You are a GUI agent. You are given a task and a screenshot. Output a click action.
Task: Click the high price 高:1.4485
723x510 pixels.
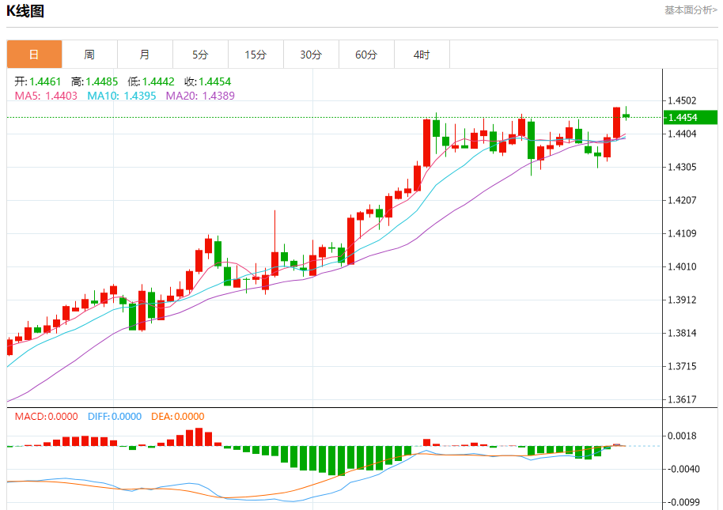[94, 81]
